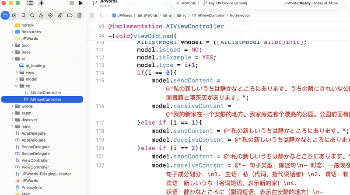
Task: Click the JPWords folder breadcrumb
Action: coord(148,15)
